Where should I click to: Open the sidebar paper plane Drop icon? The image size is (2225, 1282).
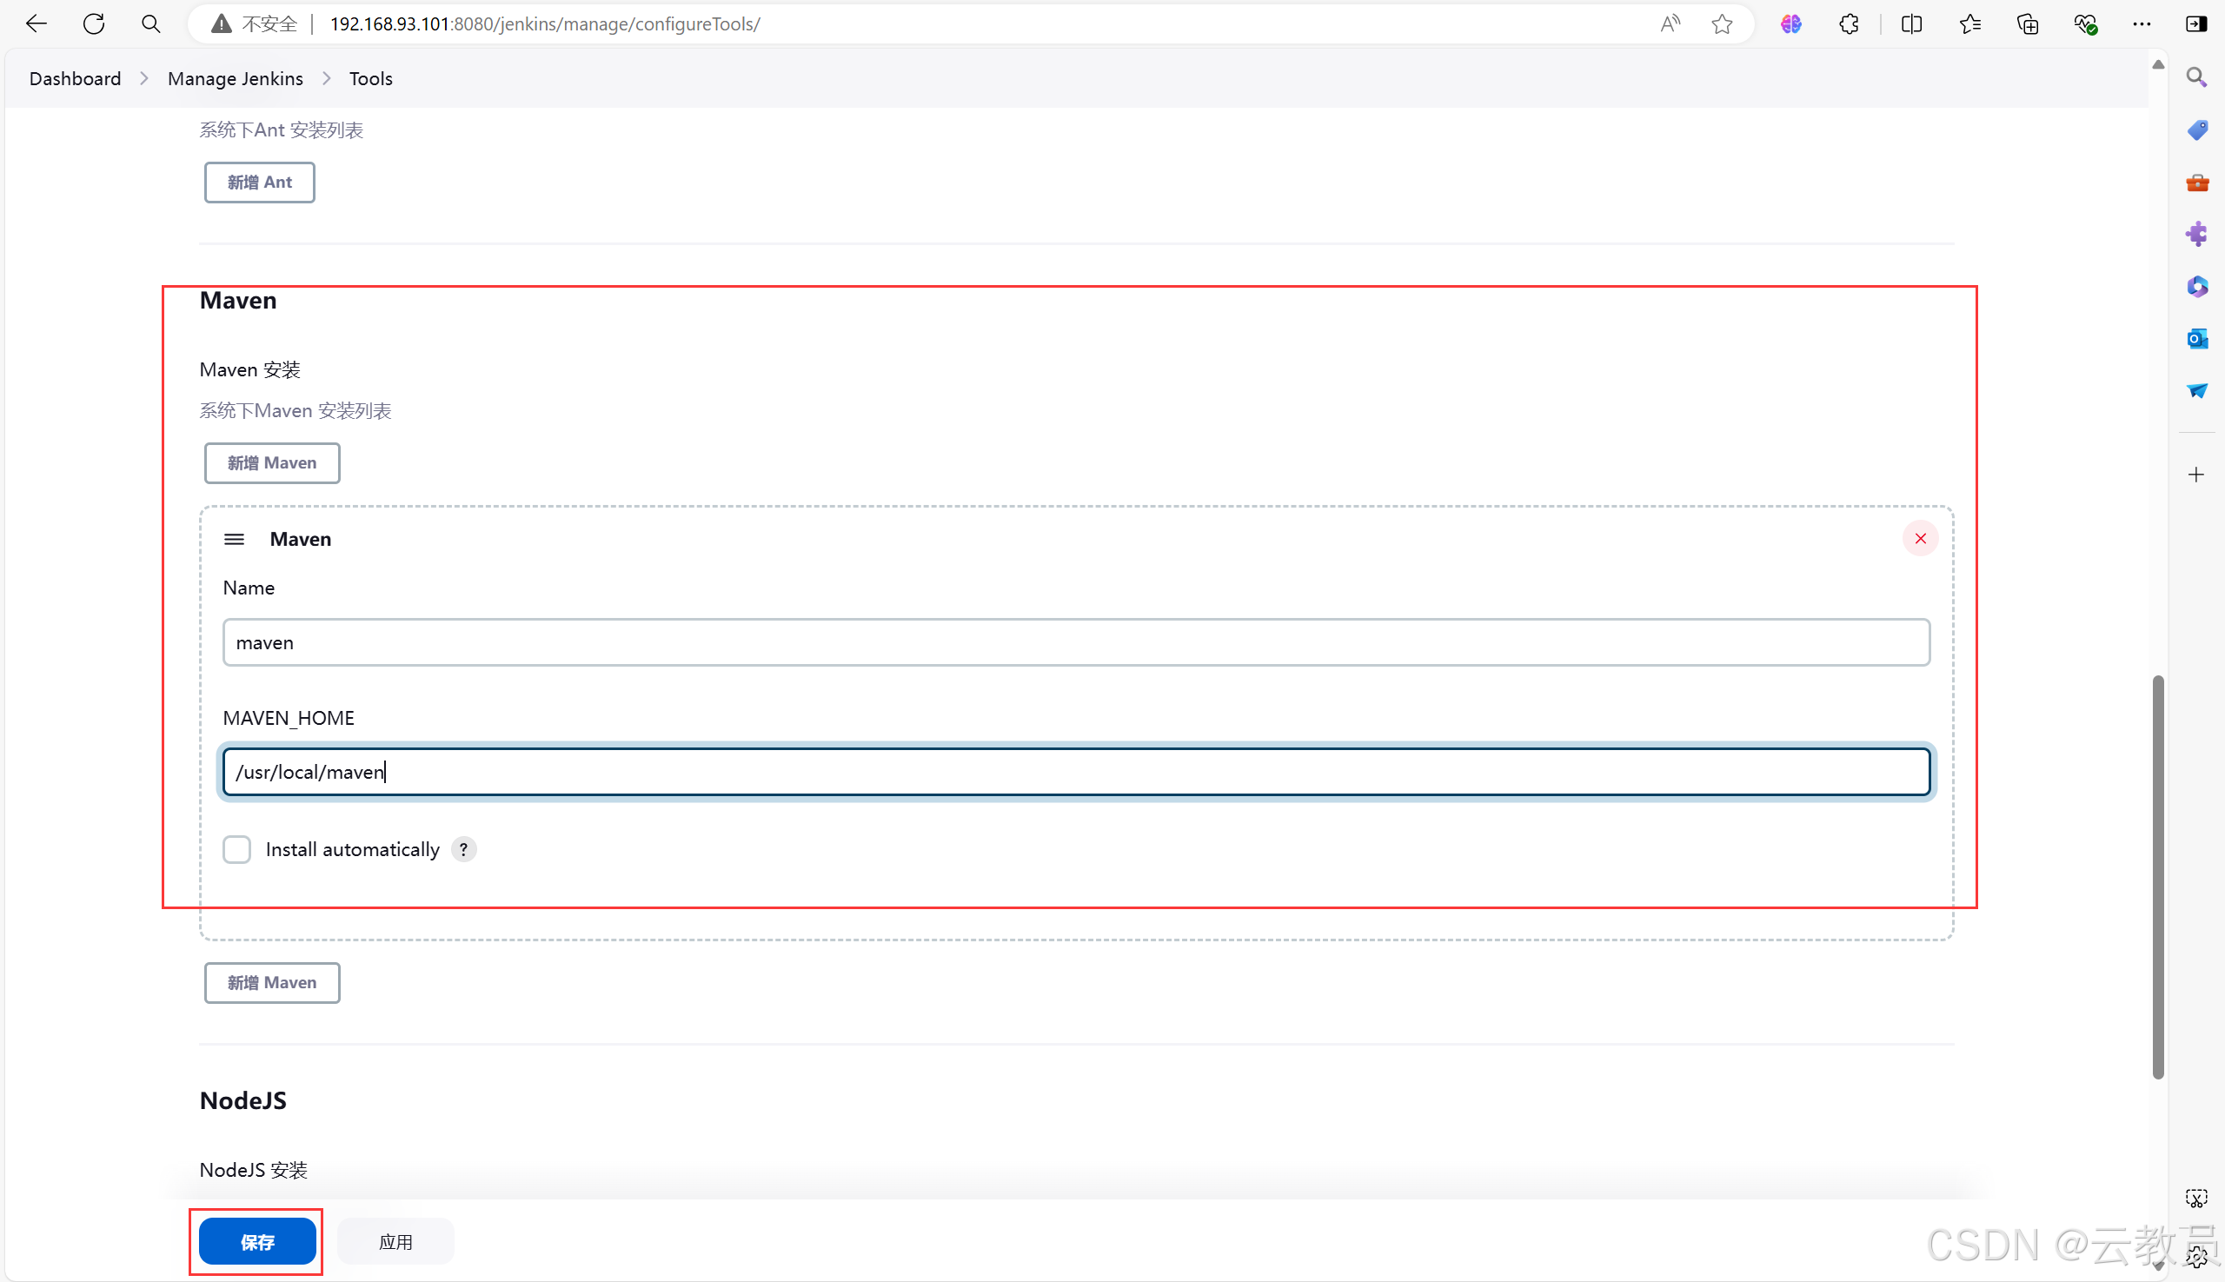point(2197,390)
